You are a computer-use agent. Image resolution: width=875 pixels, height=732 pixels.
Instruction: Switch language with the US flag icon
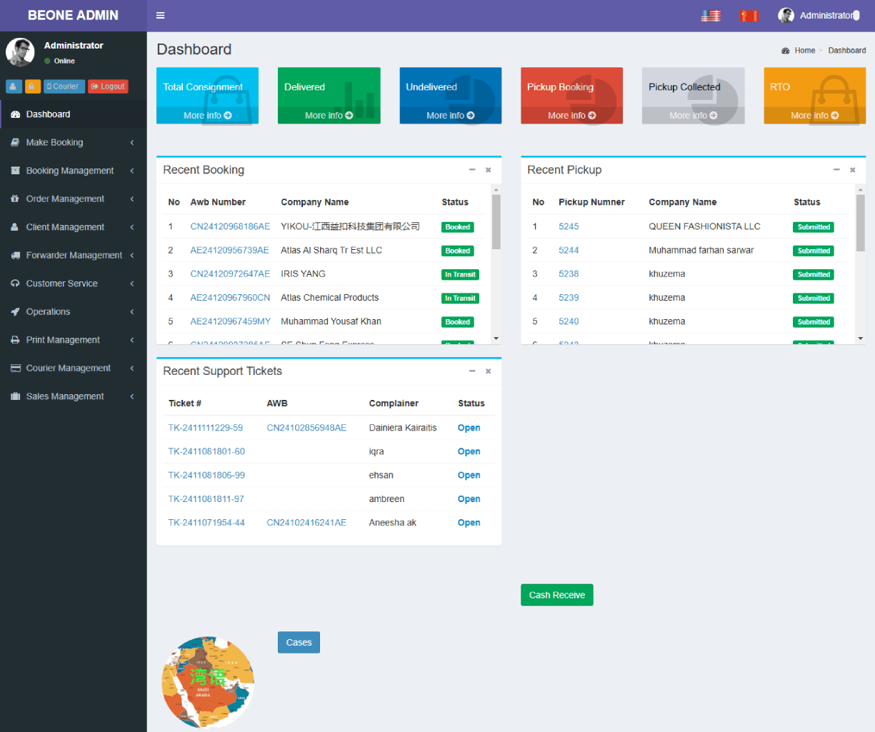click(x=711, y=16)
